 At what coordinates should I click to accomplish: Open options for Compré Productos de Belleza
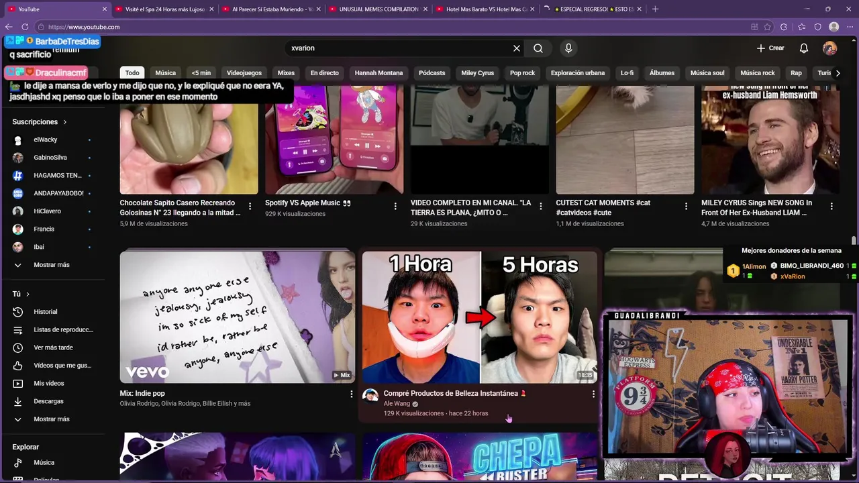[x=593, y=394]
